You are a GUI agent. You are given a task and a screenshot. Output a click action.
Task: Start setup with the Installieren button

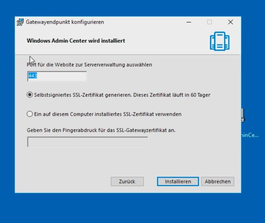[x=178, y=181]
